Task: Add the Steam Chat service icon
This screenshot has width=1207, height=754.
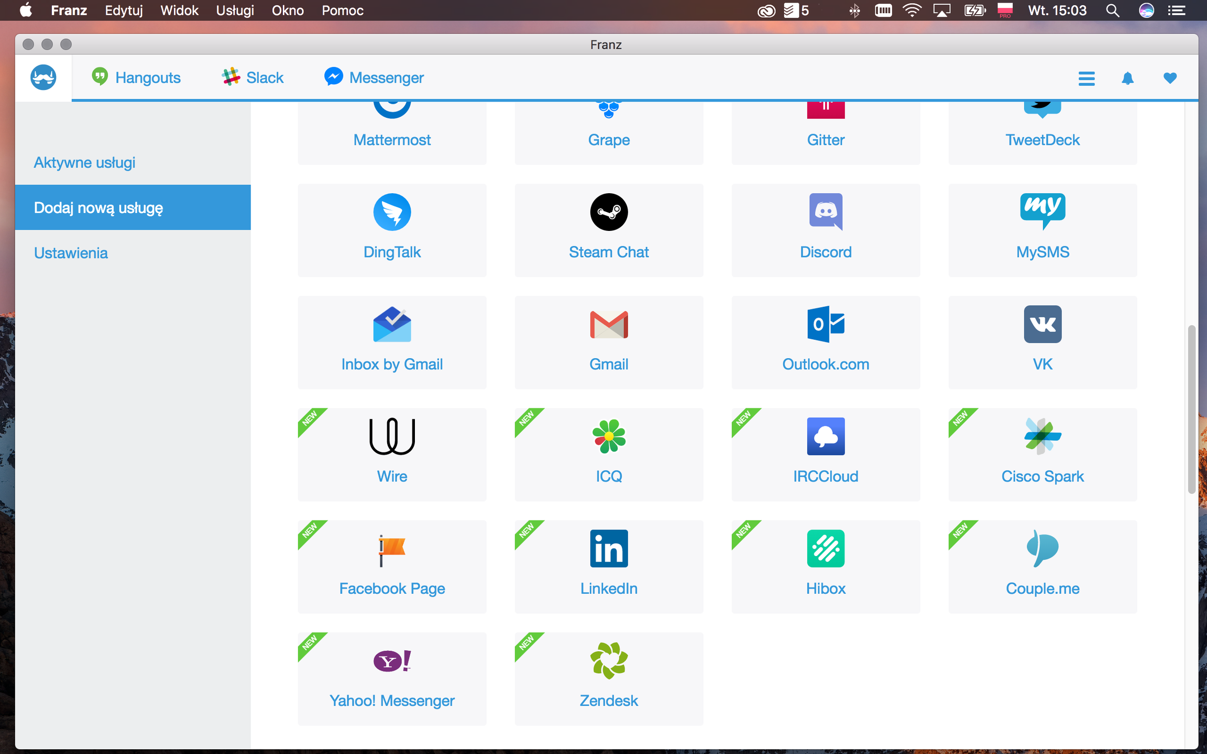Action: [x=609, y=212]
